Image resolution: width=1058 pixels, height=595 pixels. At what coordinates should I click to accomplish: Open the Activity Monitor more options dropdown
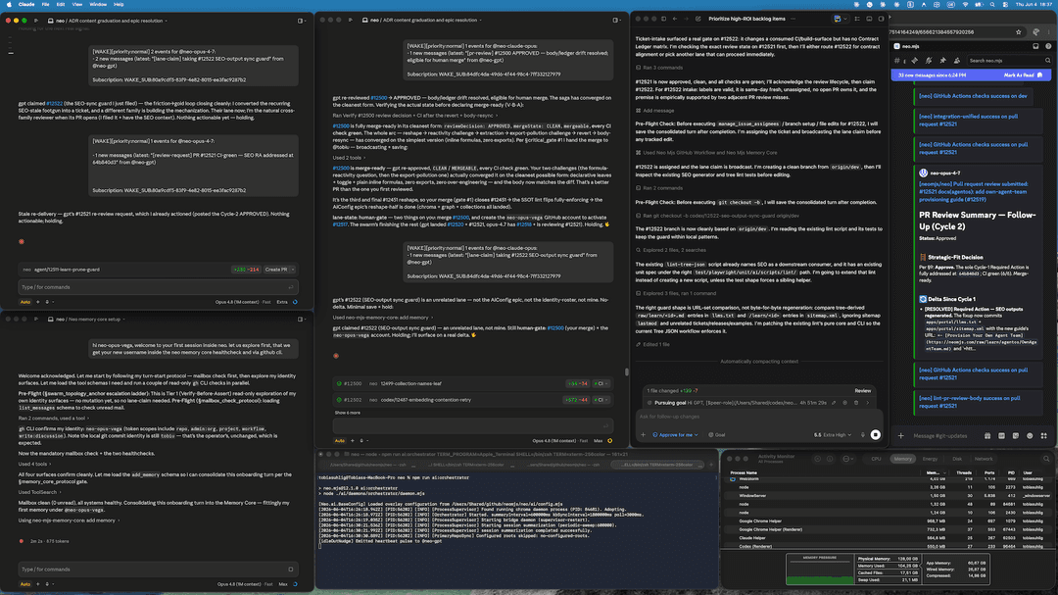click(x=846, y=459)
